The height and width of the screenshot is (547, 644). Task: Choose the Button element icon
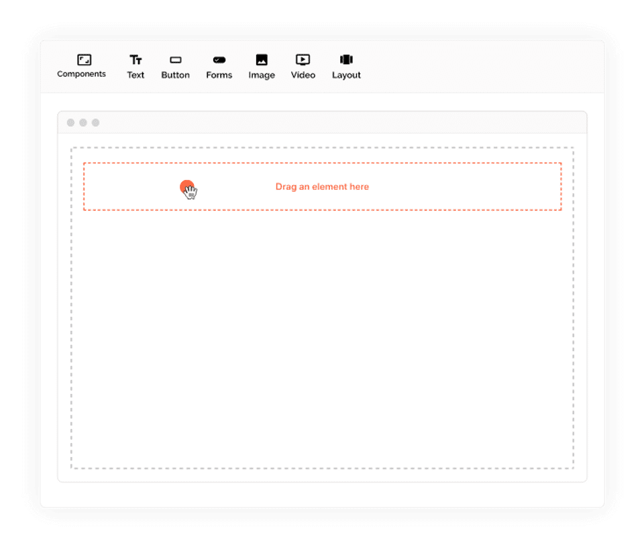click(x=175, y=60)
